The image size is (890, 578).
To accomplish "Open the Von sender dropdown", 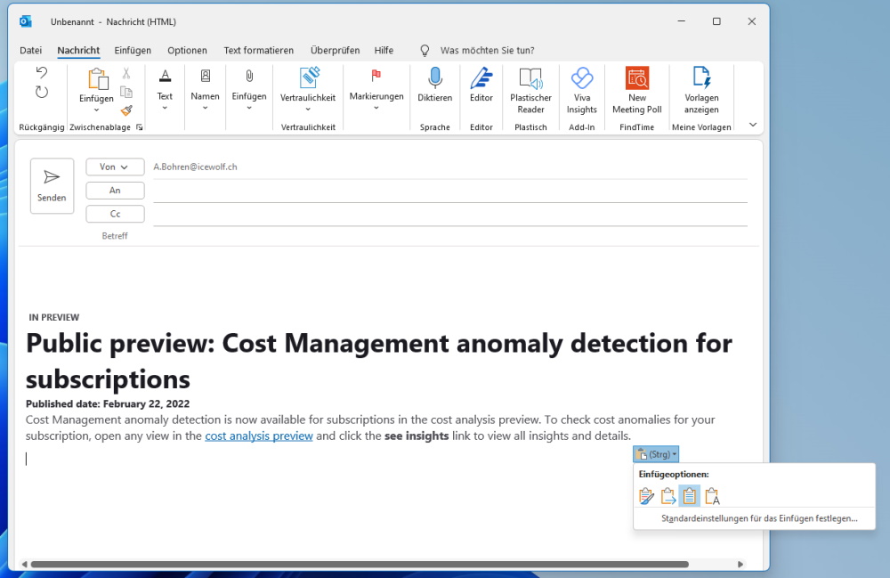I will pyautogui.click(x=115, y=167).
